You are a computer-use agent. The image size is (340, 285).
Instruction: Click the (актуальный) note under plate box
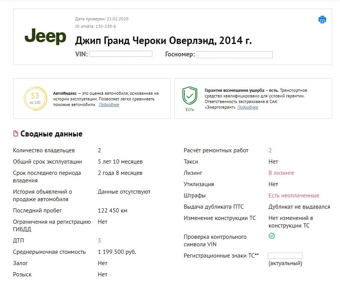[x=285, y=263]
